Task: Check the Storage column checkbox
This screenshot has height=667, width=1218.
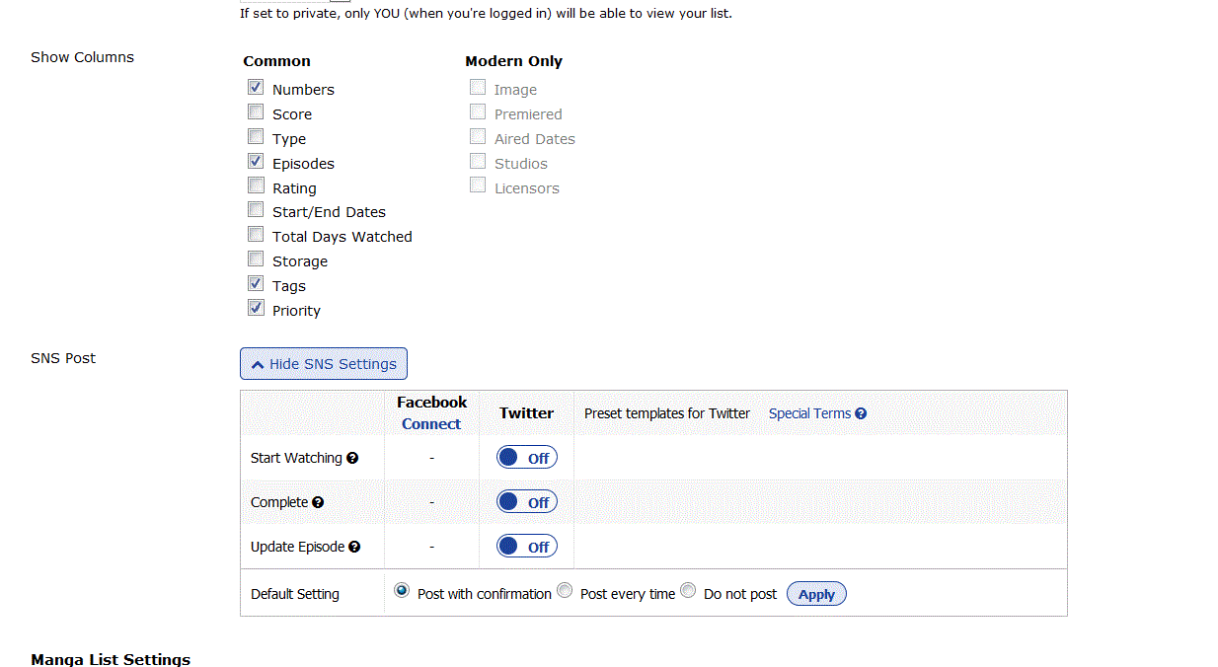Action: [256, 259]
